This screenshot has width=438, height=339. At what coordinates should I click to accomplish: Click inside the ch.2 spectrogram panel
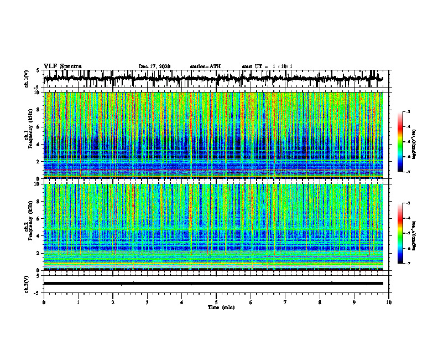click(x=213, y=227)
